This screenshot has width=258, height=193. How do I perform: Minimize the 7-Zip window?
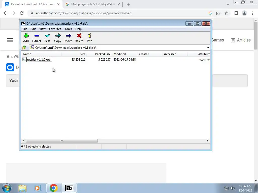coord(189,24)
